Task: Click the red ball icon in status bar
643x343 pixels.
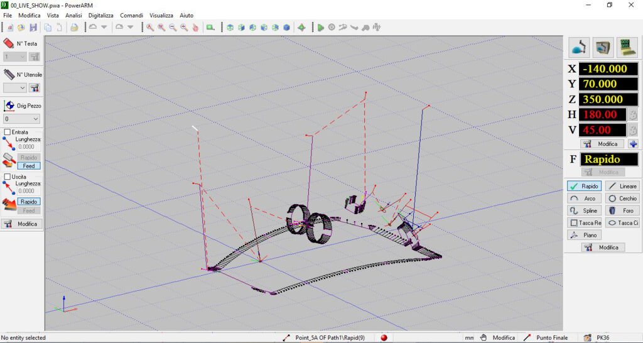Action: tap(384, 338)
